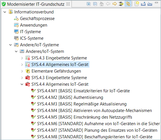Click the Forward yellow arrow icon
The image size is (161, 140).
pyautogui.click(x=115, y=4)
